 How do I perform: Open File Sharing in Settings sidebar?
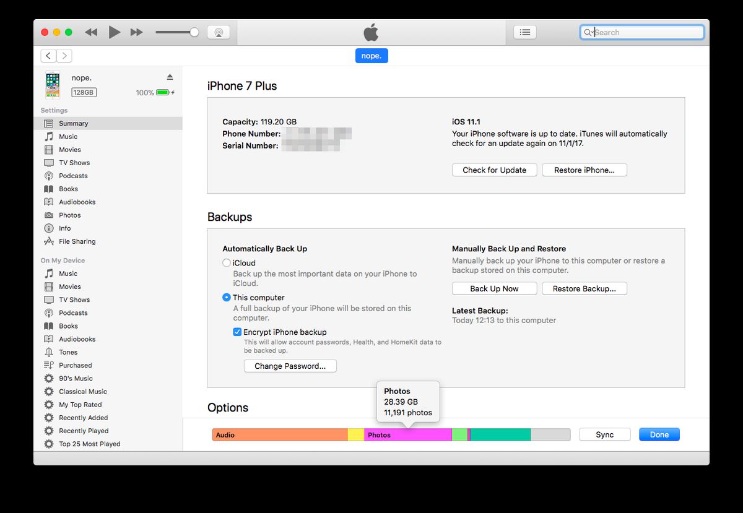77,241
